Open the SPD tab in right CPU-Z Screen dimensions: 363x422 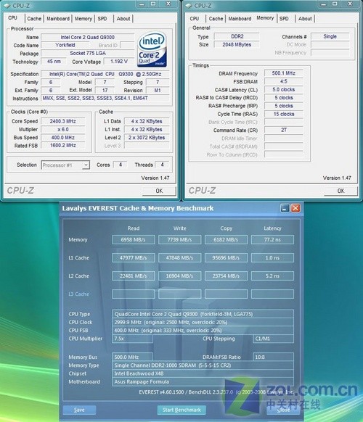pyautogui.click(x=284, y=19)
